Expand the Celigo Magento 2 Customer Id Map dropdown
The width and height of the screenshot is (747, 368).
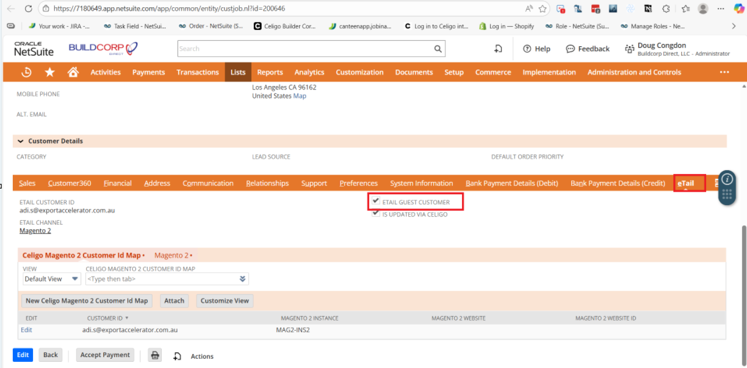pyautogui.click(x=243, y=279)
